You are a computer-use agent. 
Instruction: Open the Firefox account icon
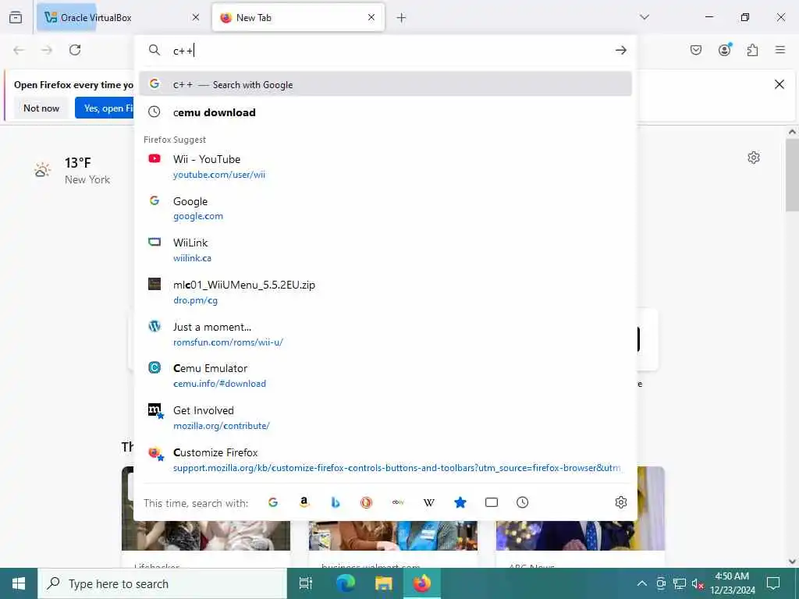click(x=725, y=49)
